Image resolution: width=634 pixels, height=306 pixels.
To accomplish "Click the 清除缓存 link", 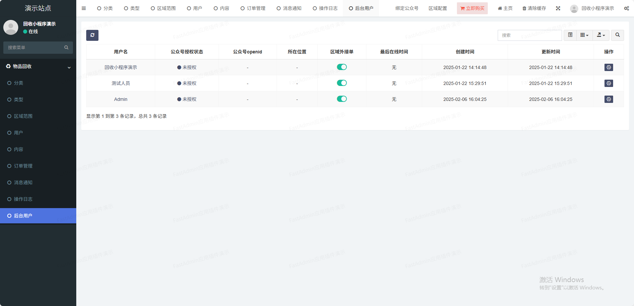I will click(534, 8).
